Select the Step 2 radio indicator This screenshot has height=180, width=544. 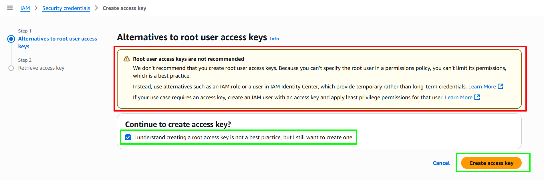point(11,68)
